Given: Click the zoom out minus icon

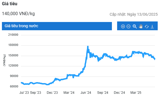Looking at the screenshot, I should pos(128,26).
